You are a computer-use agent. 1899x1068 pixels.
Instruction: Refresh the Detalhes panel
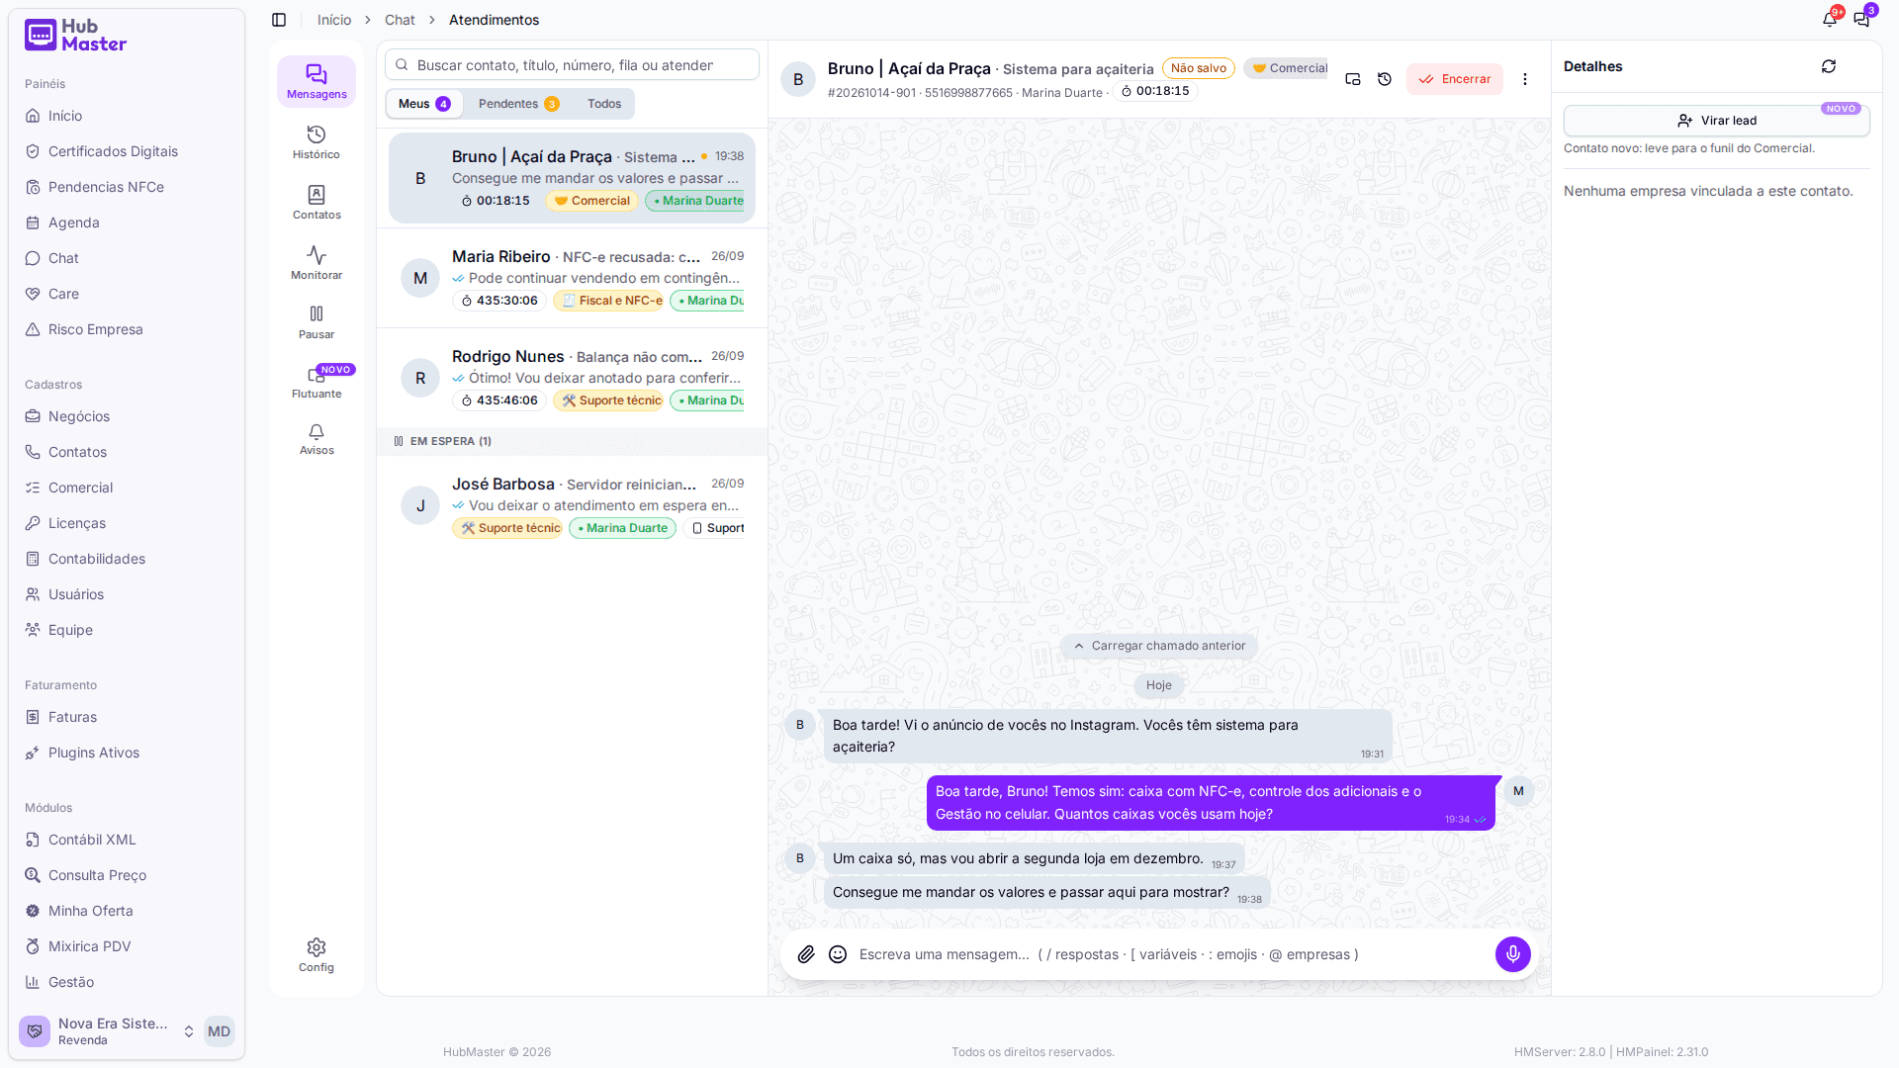tap(1829, 66)
